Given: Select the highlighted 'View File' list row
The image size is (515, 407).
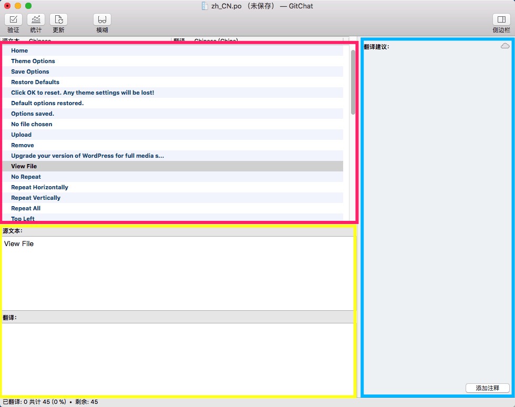Looking at the screenshot, I should (x=173, y=166).
